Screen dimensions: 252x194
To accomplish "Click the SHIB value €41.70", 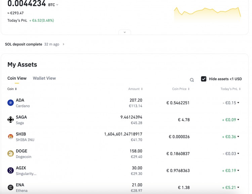I will point(136,140).
